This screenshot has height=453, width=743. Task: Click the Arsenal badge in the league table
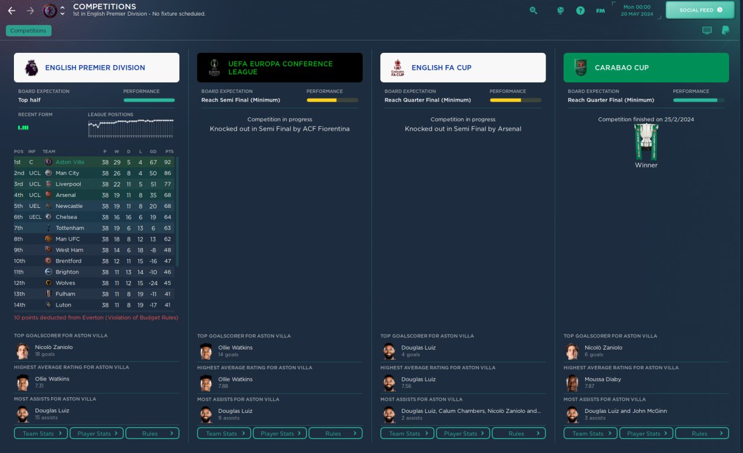(49, 195)
